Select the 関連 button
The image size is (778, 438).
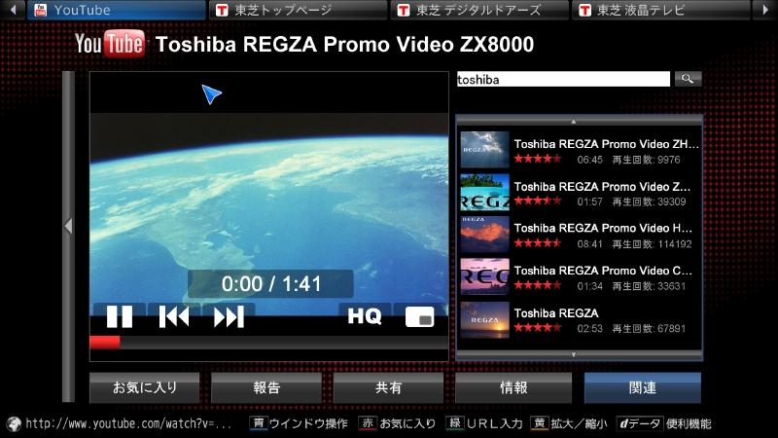point(643,387)
